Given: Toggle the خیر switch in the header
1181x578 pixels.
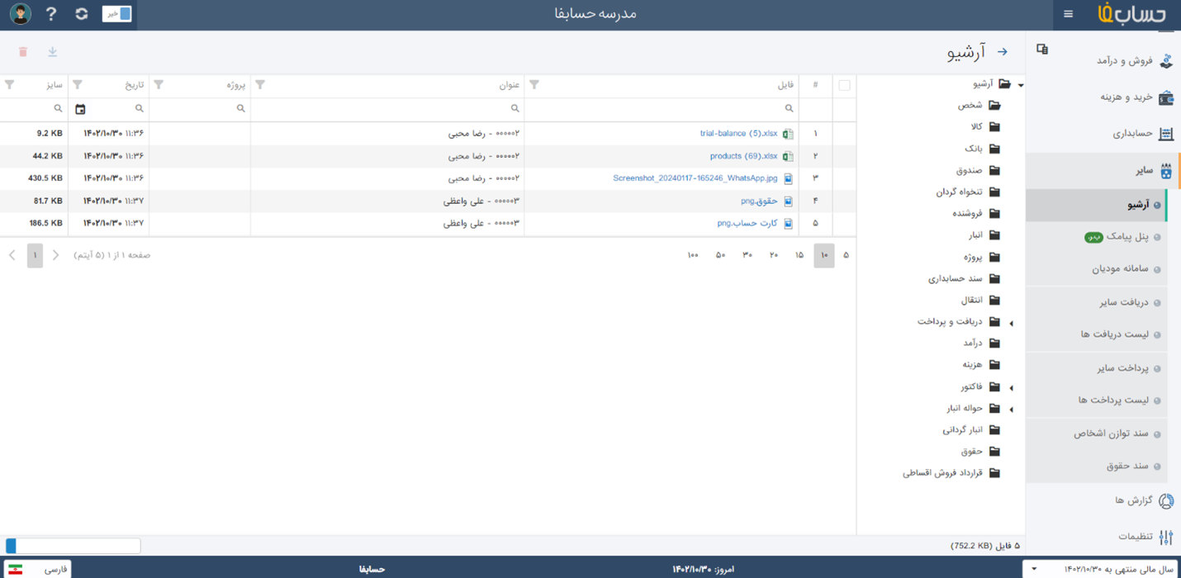Looking at the screenshot, I should (x=116, y=14).
